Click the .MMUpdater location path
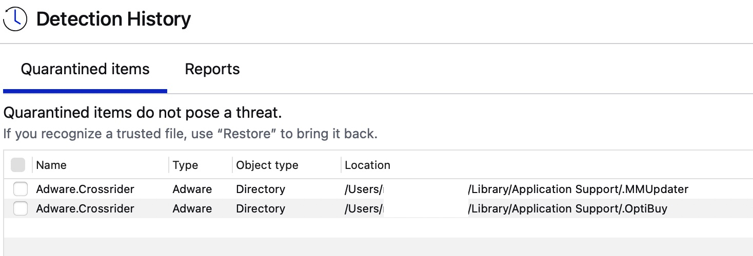The width and height of the screenshot is (753, 256). pyautogui.click(x=578, y=189)
